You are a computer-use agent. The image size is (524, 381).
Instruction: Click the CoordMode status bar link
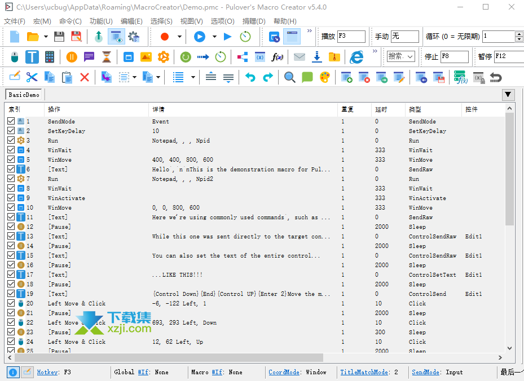284,372
